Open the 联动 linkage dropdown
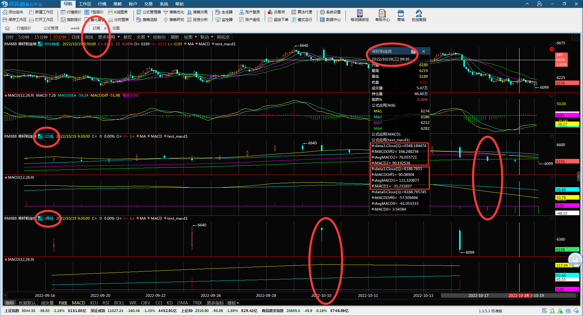583x316 pixels. click(x=207, y=37)
